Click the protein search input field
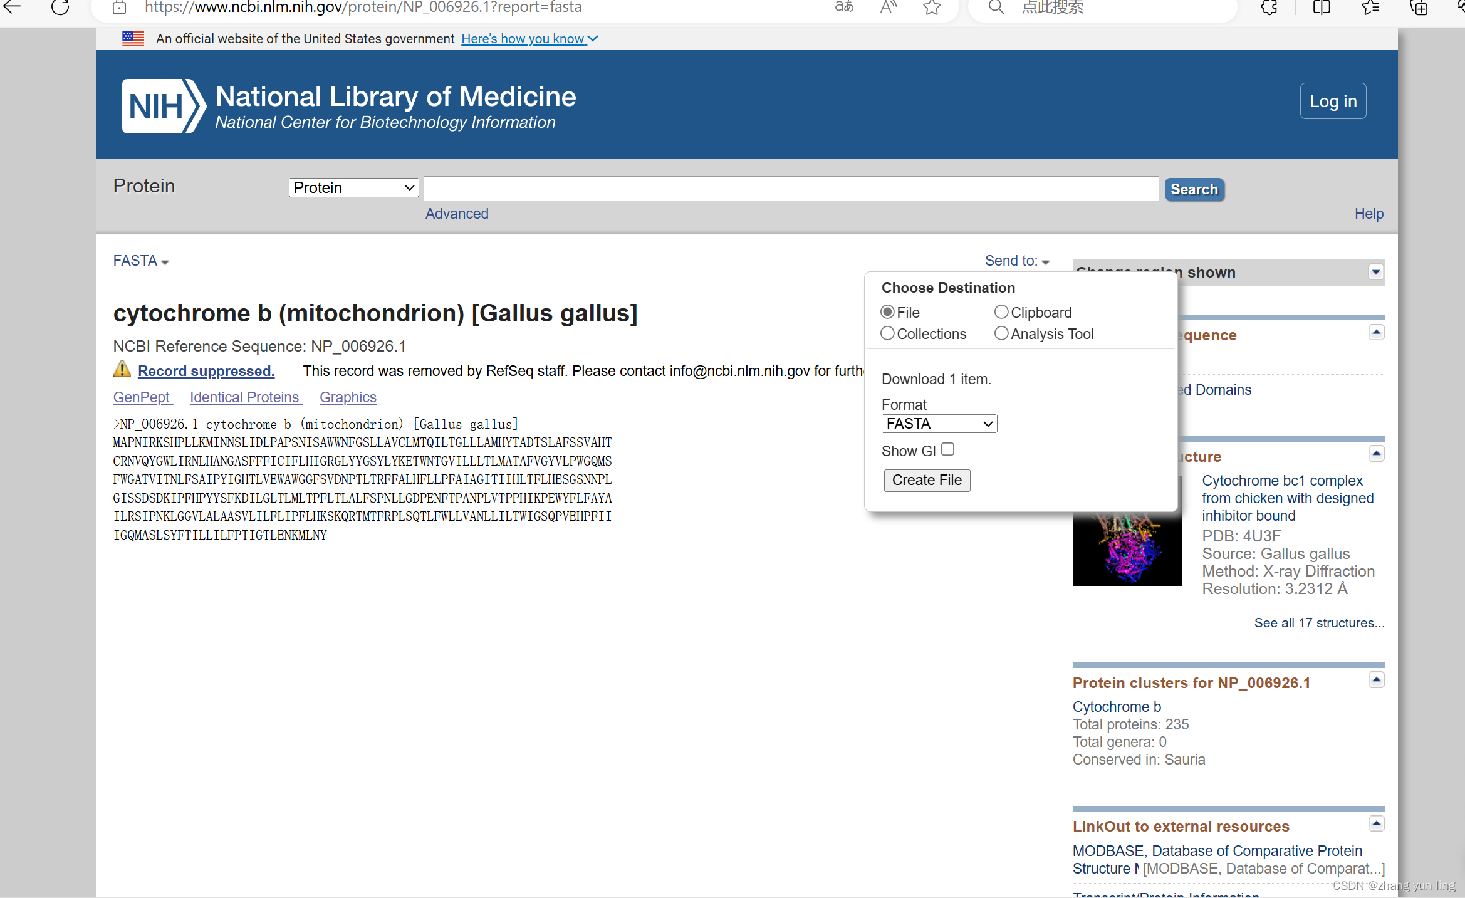This screenshot has height=898, width=1465. tap(791, 189)
